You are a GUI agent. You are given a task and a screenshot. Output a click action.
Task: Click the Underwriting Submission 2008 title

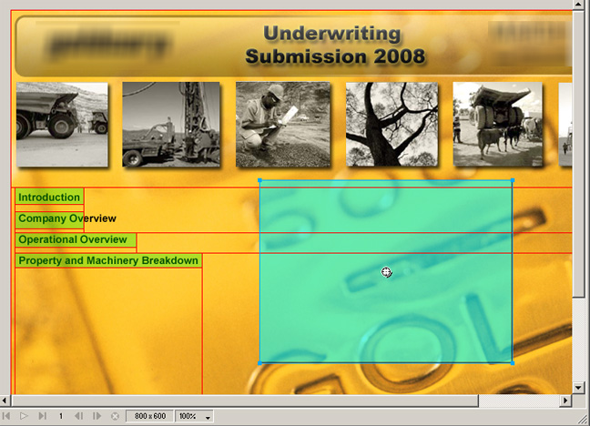click(x=334, y=45)
